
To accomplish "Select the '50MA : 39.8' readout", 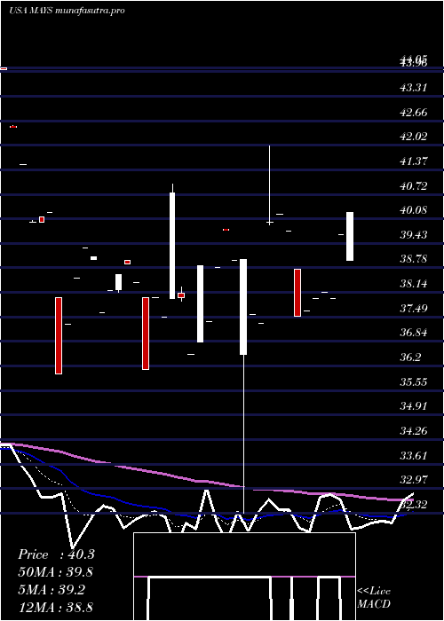I will coord(56,572).
